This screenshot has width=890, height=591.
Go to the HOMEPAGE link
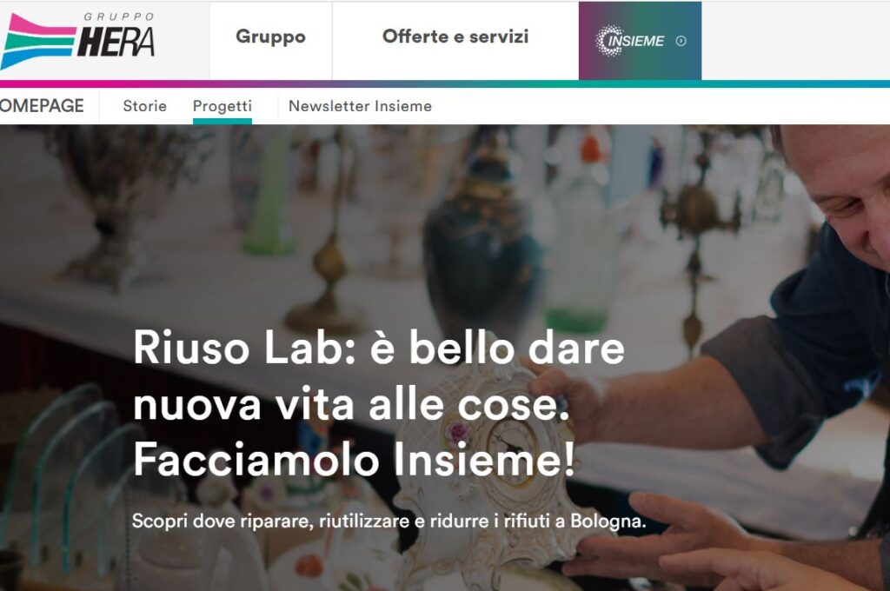click(x=42, y=105)
